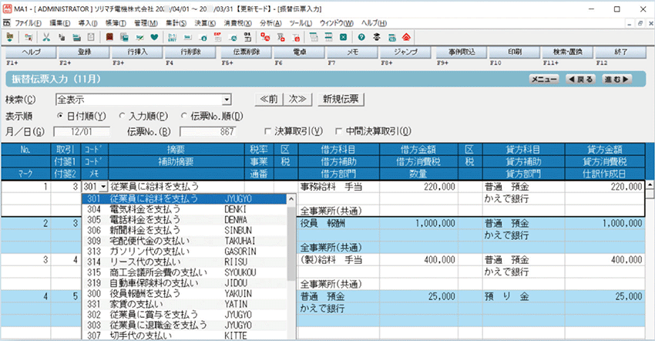Collapse the code 301 combo box arrow
Viewport: 655px width, 341px height.
click(103, 187)
